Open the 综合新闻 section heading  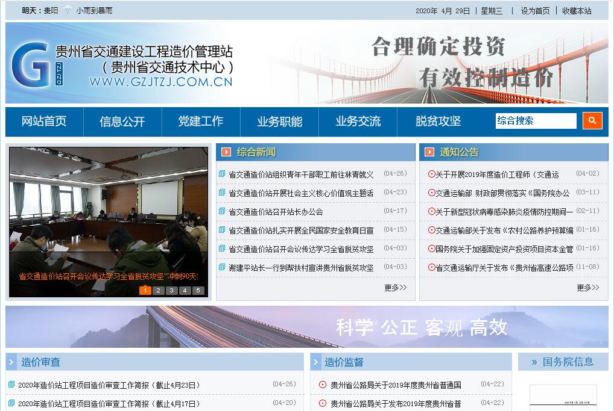256,152
